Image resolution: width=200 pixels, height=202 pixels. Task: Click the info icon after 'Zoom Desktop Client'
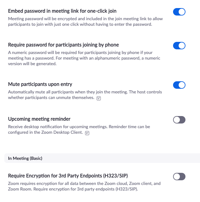pos(87,133)
